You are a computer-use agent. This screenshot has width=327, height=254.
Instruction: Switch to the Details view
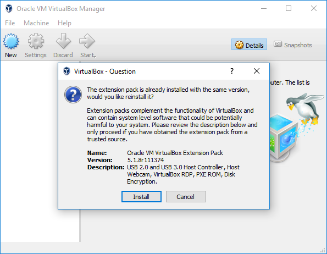(249, 44)
